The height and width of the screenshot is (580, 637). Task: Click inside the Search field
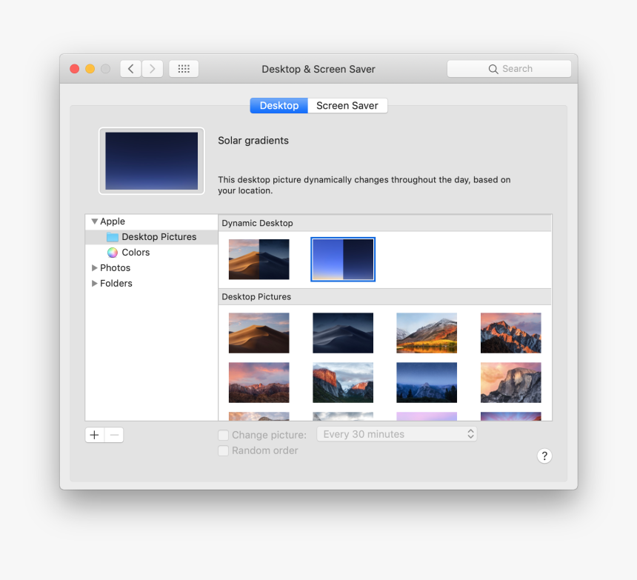(x=518, y=68)
